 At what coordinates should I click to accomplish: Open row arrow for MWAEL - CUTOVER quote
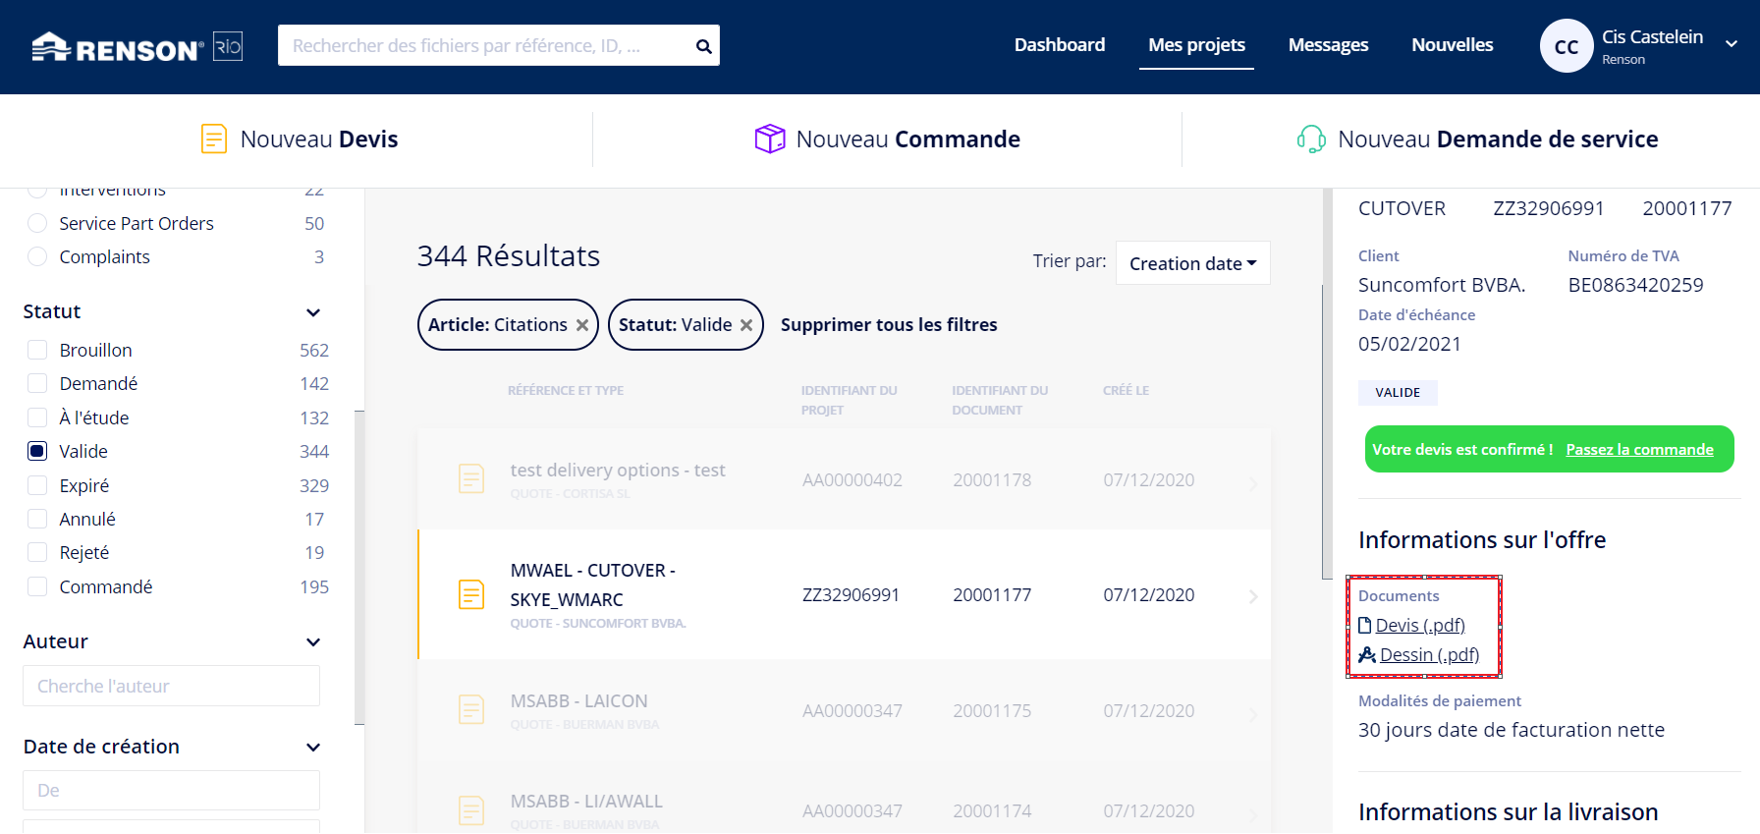pos(1253,596)
